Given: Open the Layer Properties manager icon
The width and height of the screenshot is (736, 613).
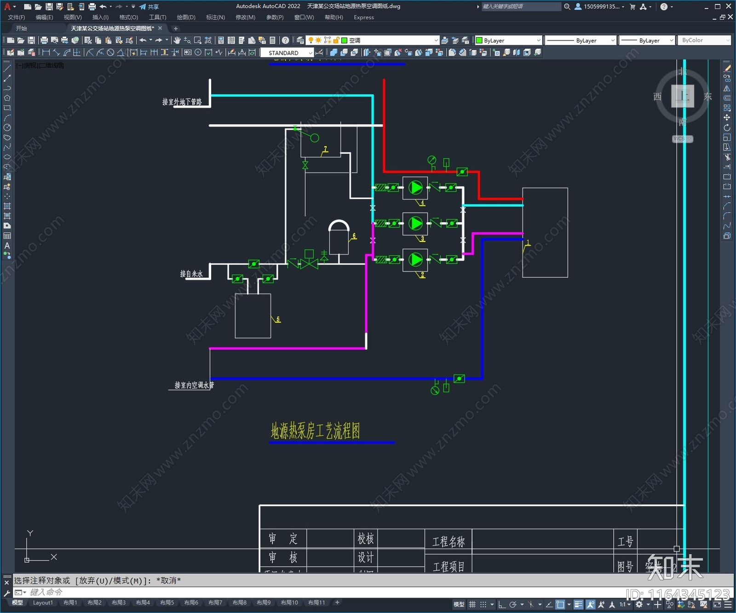Looking at the screenshot, I should click(300, 40).
